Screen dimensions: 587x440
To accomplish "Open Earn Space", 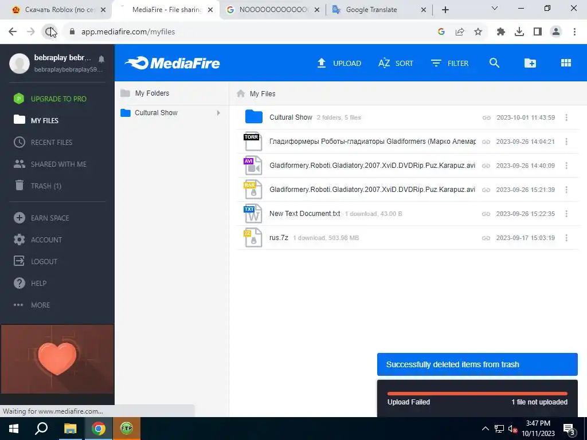I will click(41, 218).
